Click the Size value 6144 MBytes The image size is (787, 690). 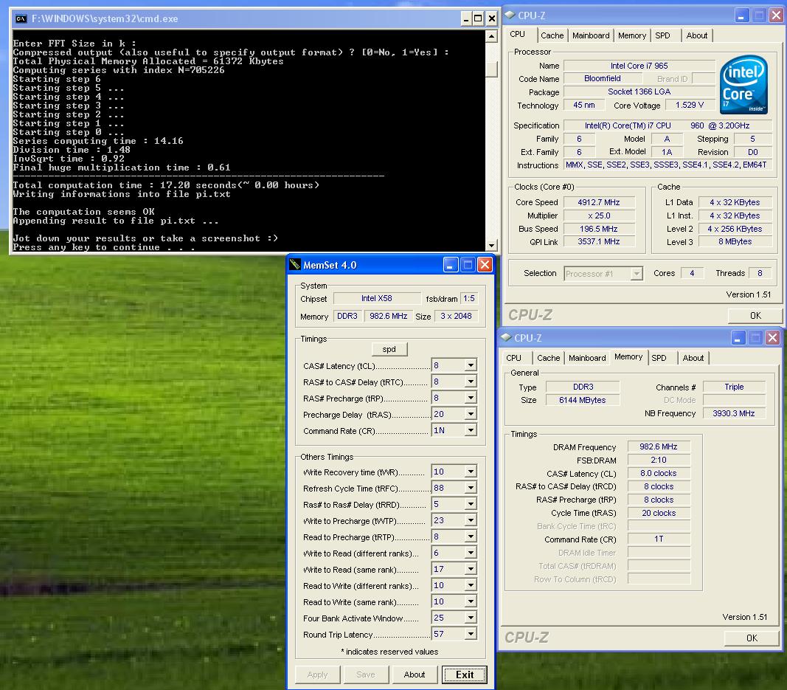[582, 400]
